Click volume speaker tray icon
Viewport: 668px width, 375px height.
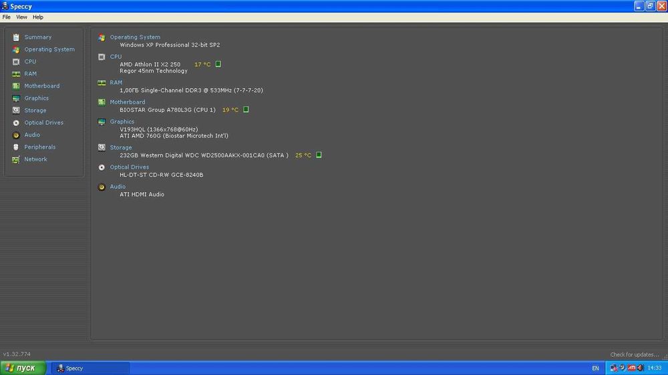pyautogui.click(x=640, y=368)
